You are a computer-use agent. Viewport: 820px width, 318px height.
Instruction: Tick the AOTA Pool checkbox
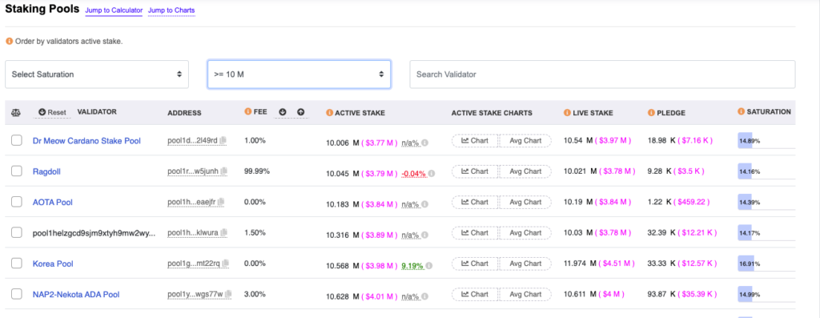coord(17,201)
